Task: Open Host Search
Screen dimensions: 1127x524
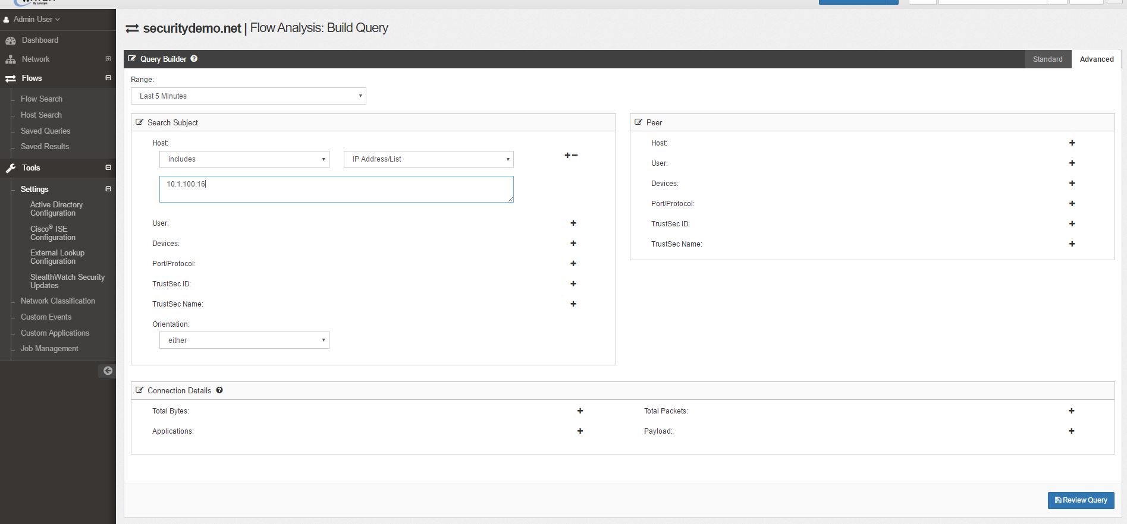Action: [41, 115]
